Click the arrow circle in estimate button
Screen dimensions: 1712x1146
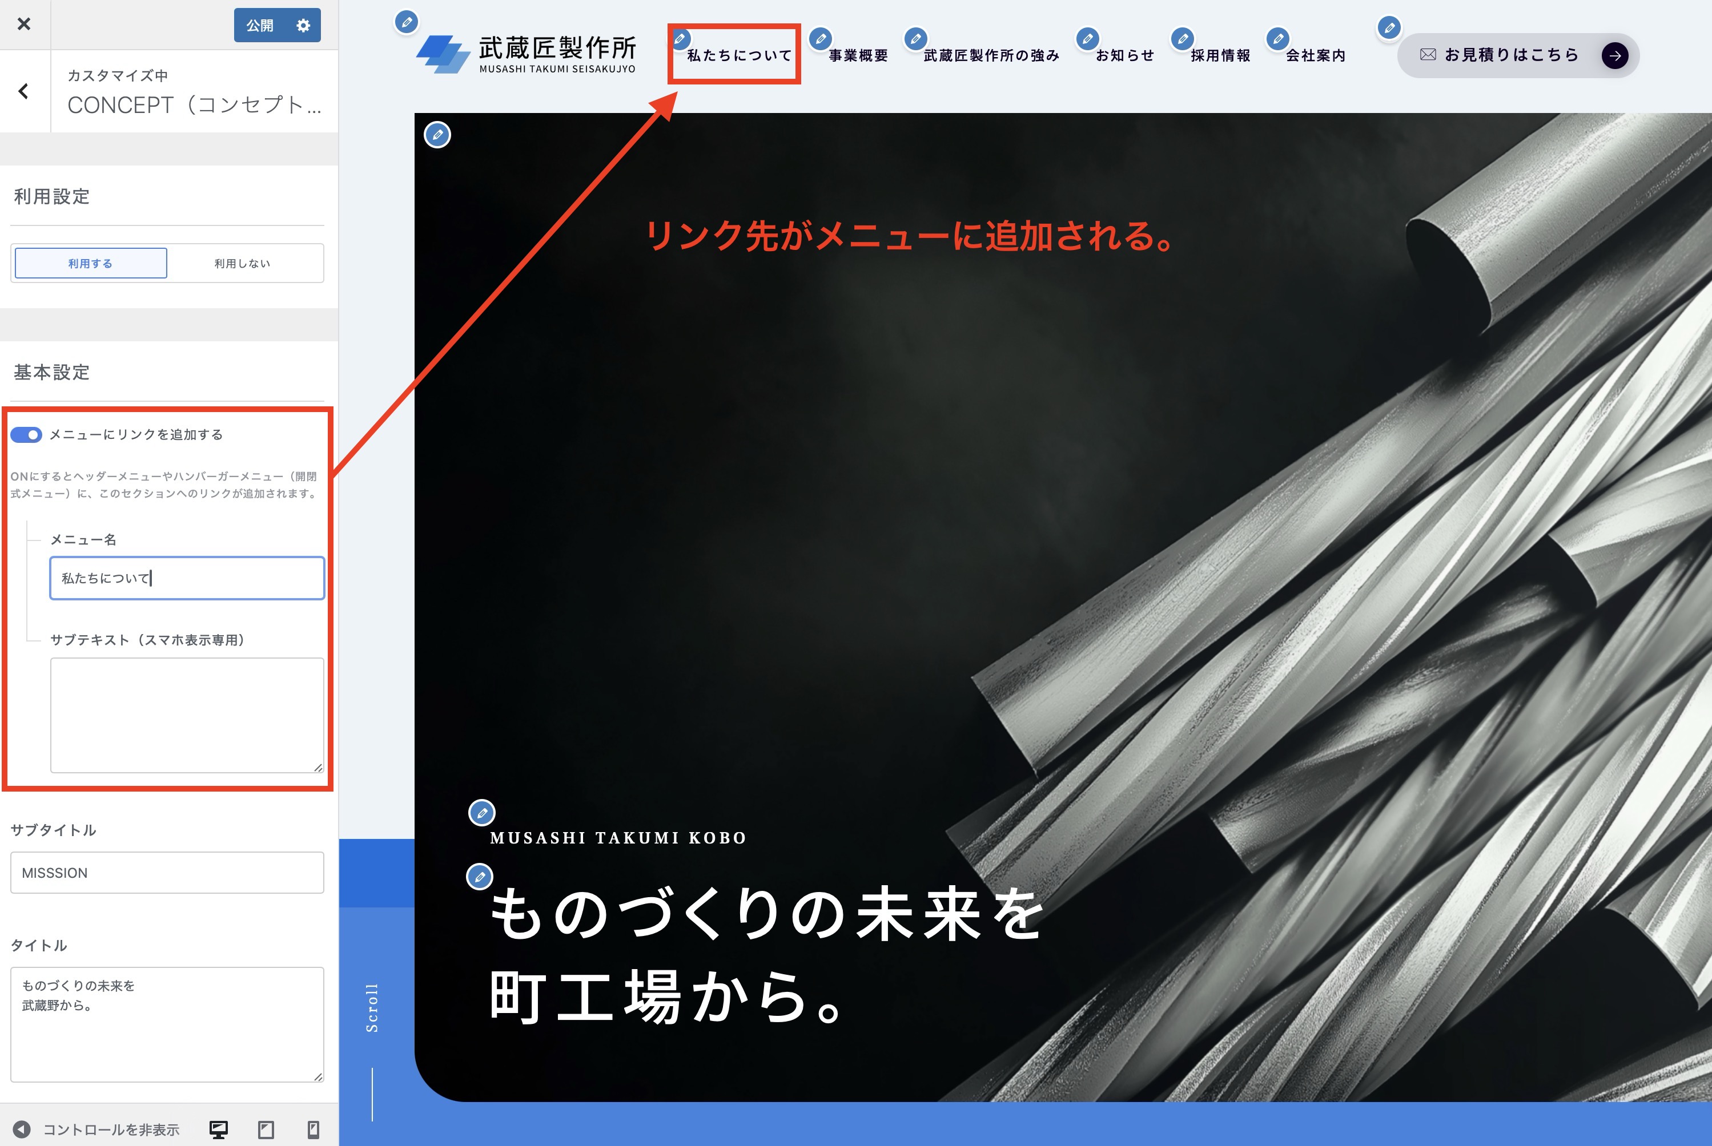point(1615,55)
